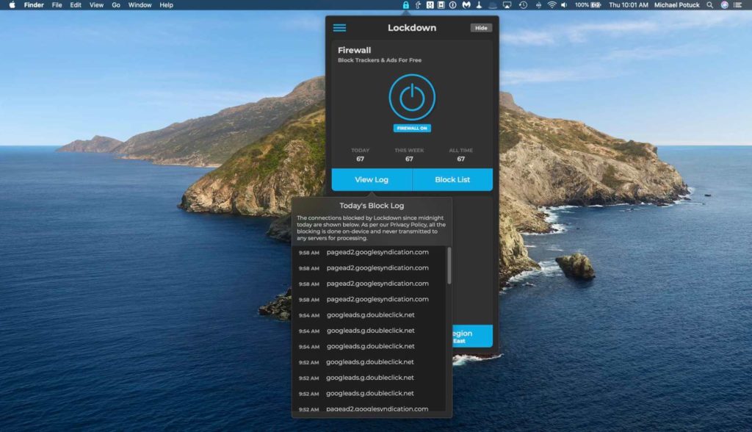
Task: Select the 9:54 AM googleads.g.doubleclick.net log entry
Action: [x=371, y=314]
